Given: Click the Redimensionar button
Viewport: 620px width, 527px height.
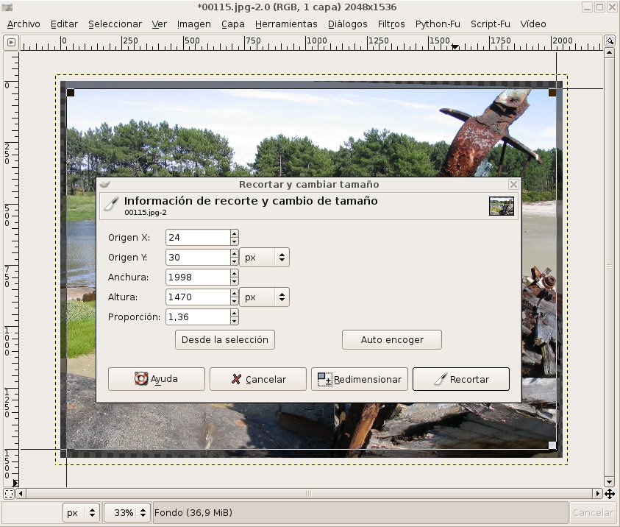Looking at the screenshot, I should click(360, 379).
